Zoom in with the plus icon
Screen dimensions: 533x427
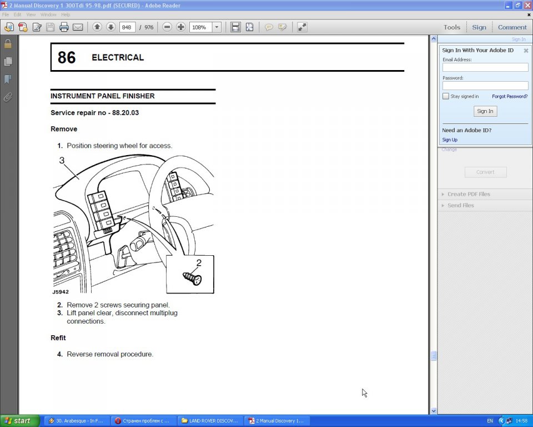181,27
